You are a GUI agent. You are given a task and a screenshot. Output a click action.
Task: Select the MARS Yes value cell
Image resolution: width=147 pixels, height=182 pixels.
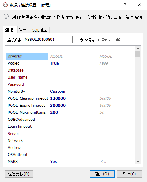tap(73, 161)
